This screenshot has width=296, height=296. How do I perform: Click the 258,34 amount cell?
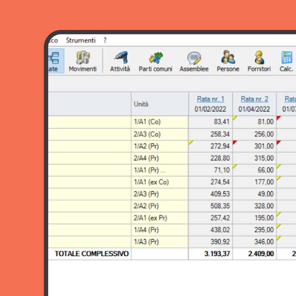pyautogui.click(x=210, y=134)
